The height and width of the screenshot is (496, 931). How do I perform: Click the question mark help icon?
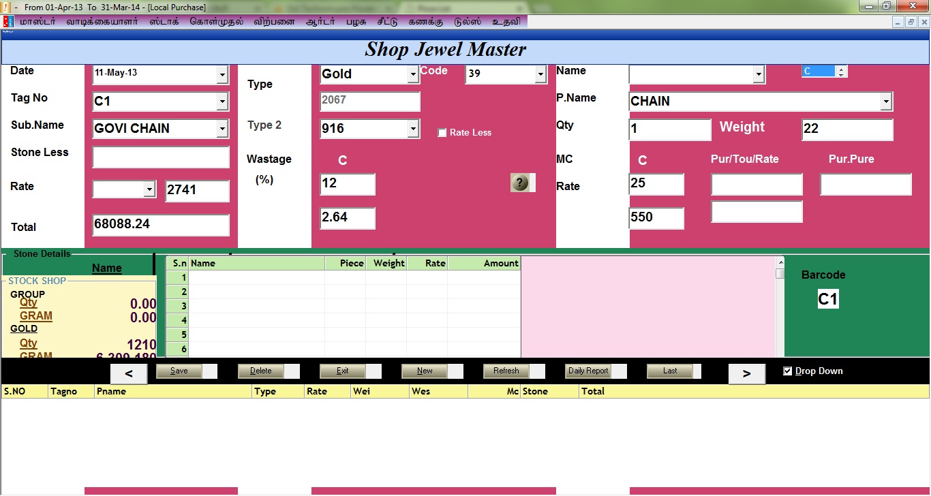point(520,183)
